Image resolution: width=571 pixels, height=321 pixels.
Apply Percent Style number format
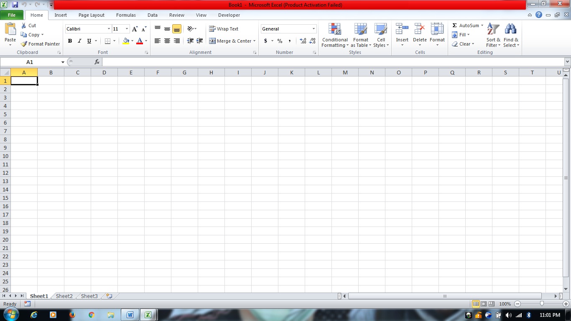pyautogui.click(x=280, y=41)
